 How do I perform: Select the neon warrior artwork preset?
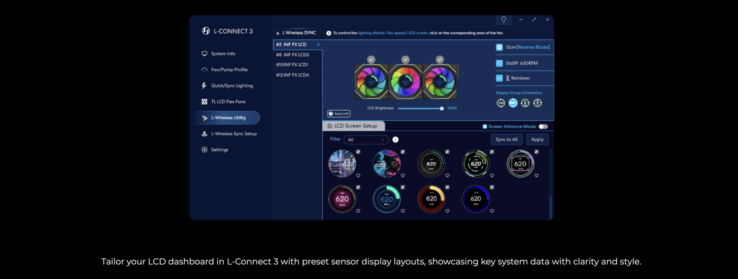(387, 163)
